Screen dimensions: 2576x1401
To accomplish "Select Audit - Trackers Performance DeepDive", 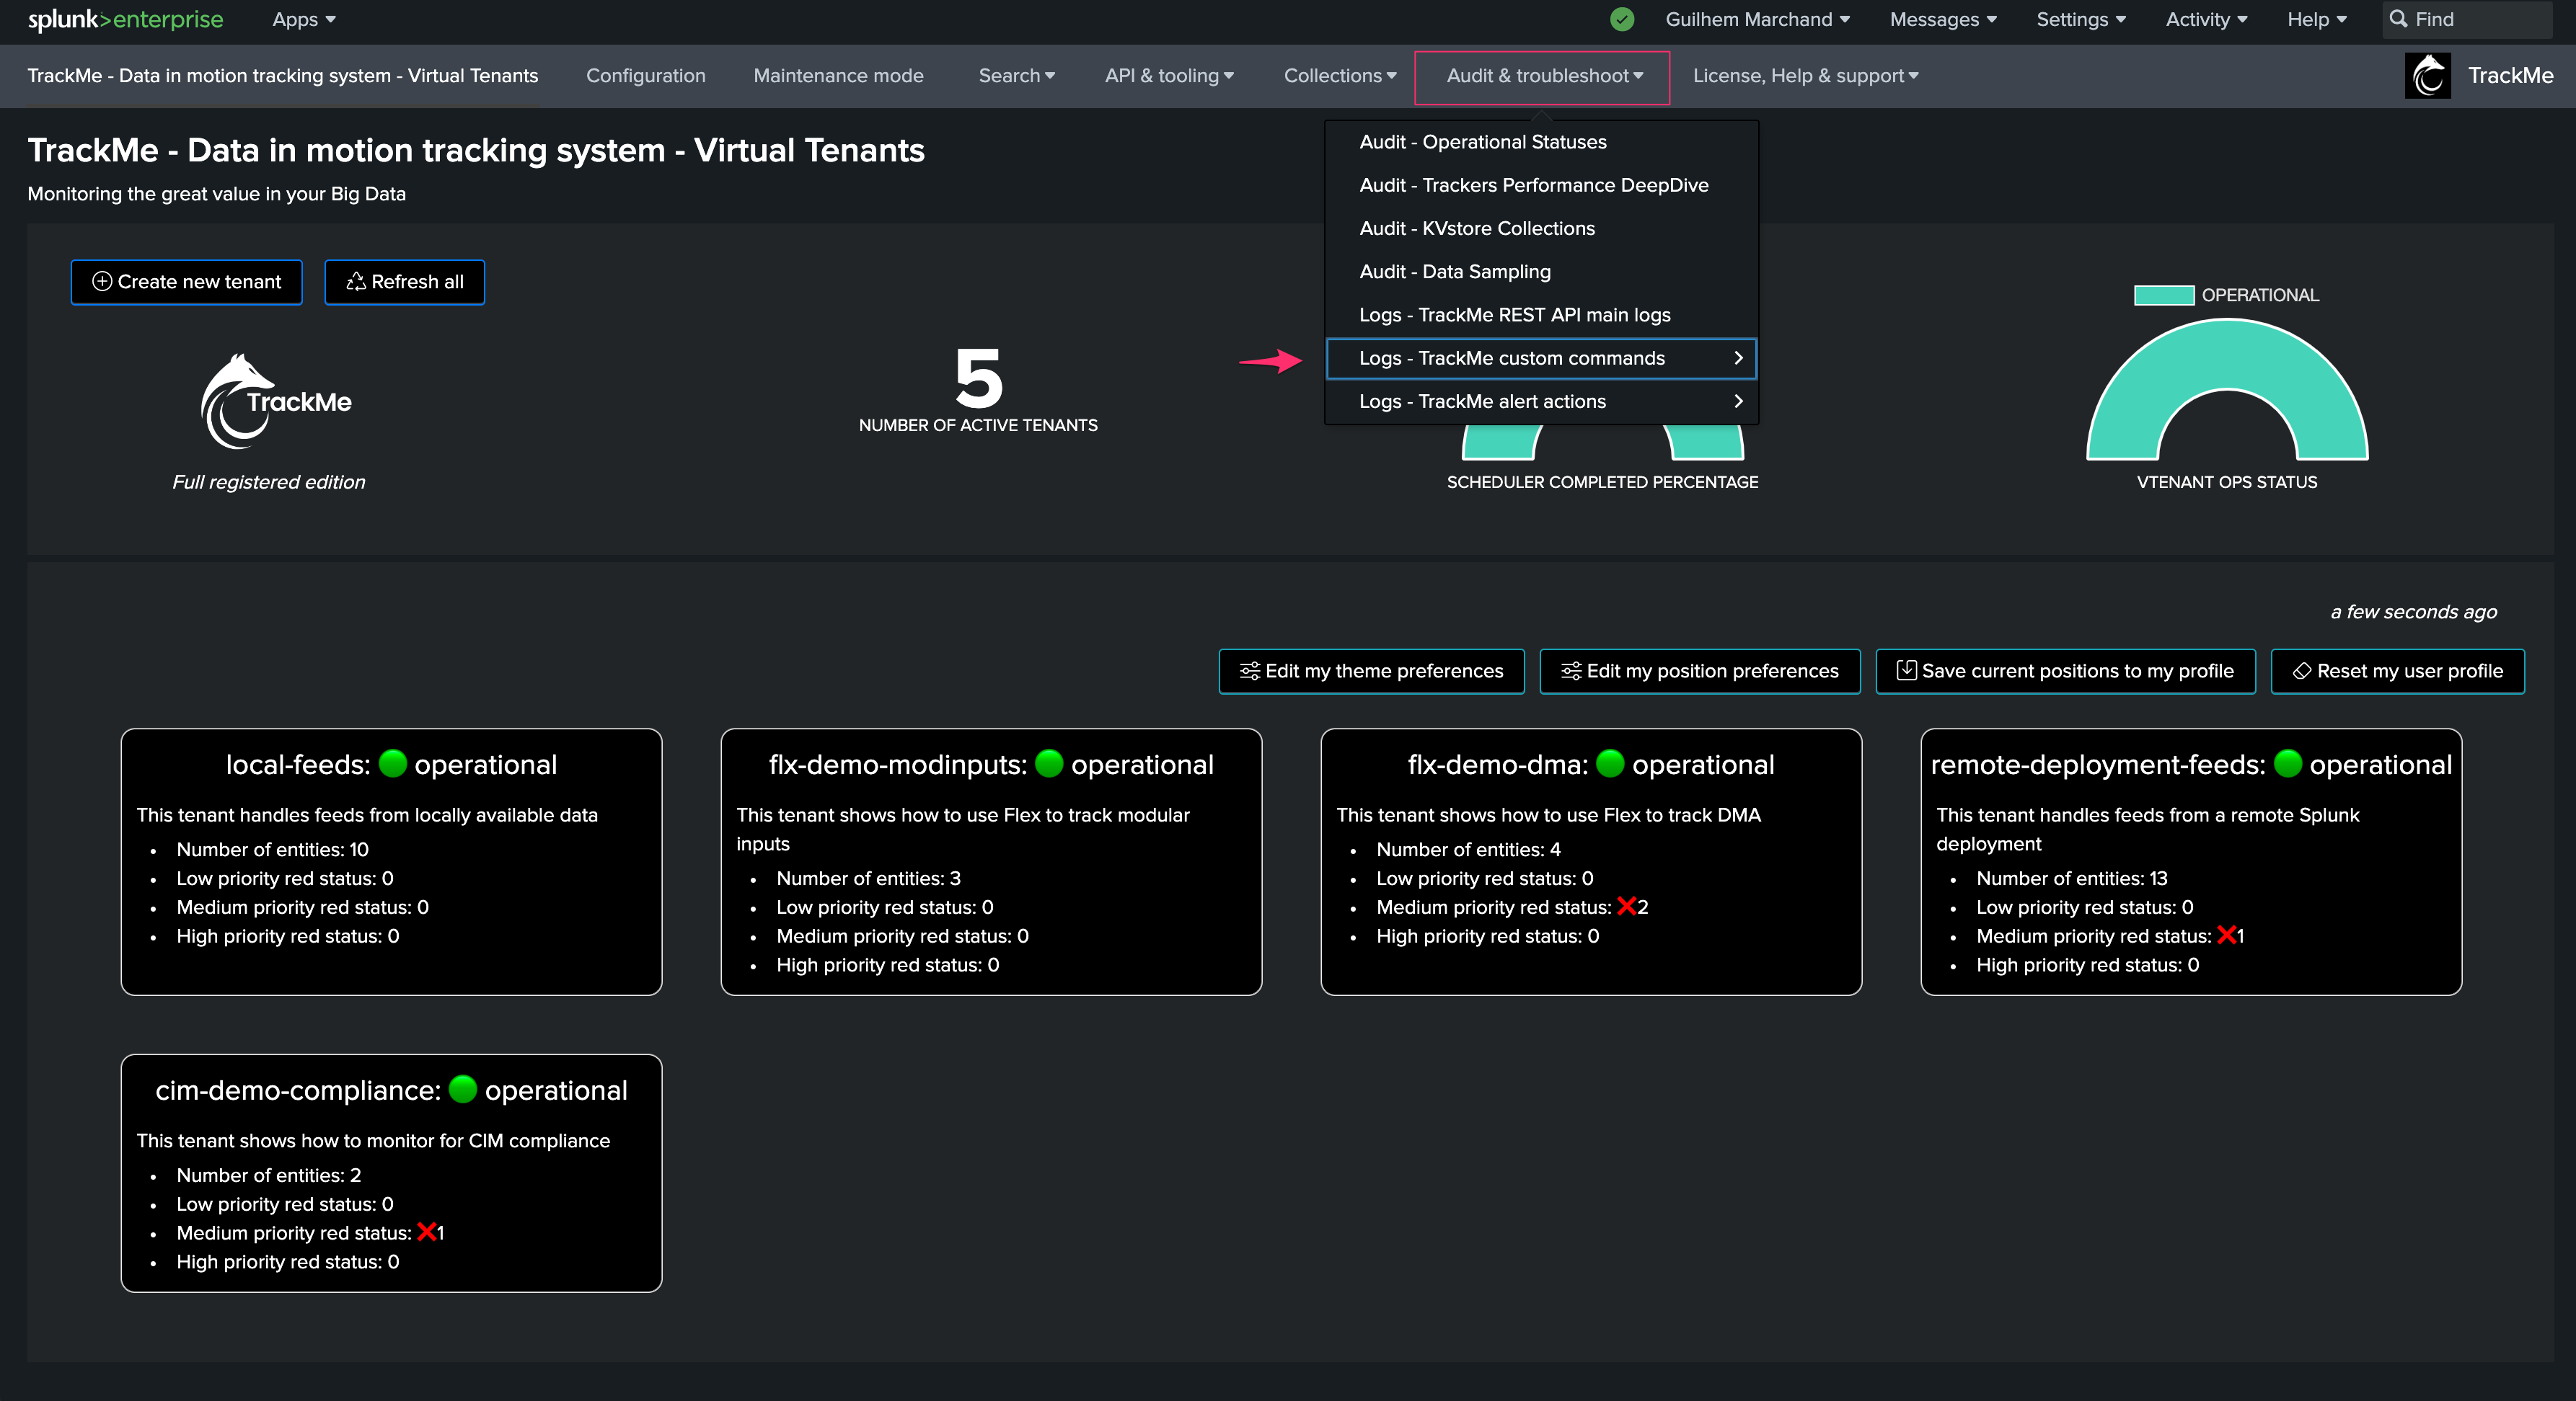I will (1541, 185).
